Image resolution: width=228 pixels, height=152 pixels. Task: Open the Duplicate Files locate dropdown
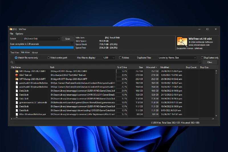(177, 58)
